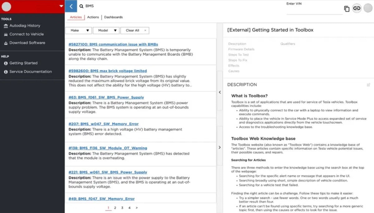Switch to the Dashboards tab
The height and width of the screenshot is (213, 374).
(113, 17)
